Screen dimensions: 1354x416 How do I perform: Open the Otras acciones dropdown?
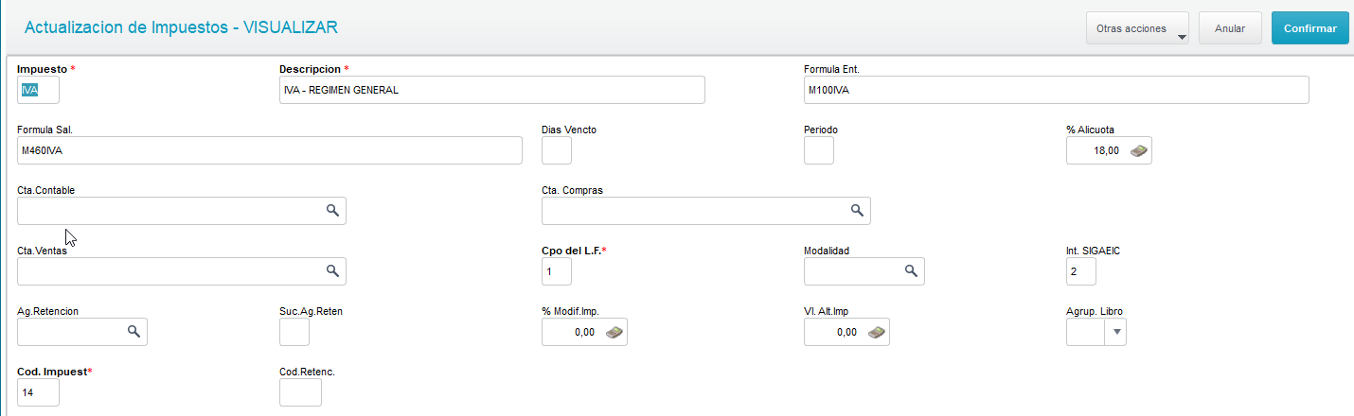pos(1138,28)
